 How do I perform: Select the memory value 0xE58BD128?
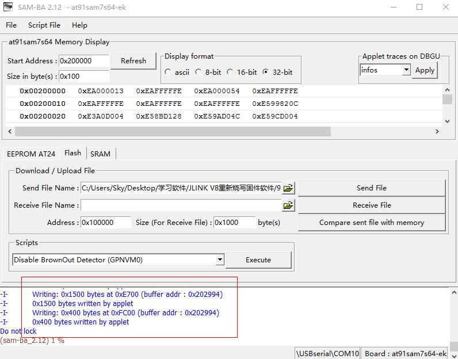point(159,116)
